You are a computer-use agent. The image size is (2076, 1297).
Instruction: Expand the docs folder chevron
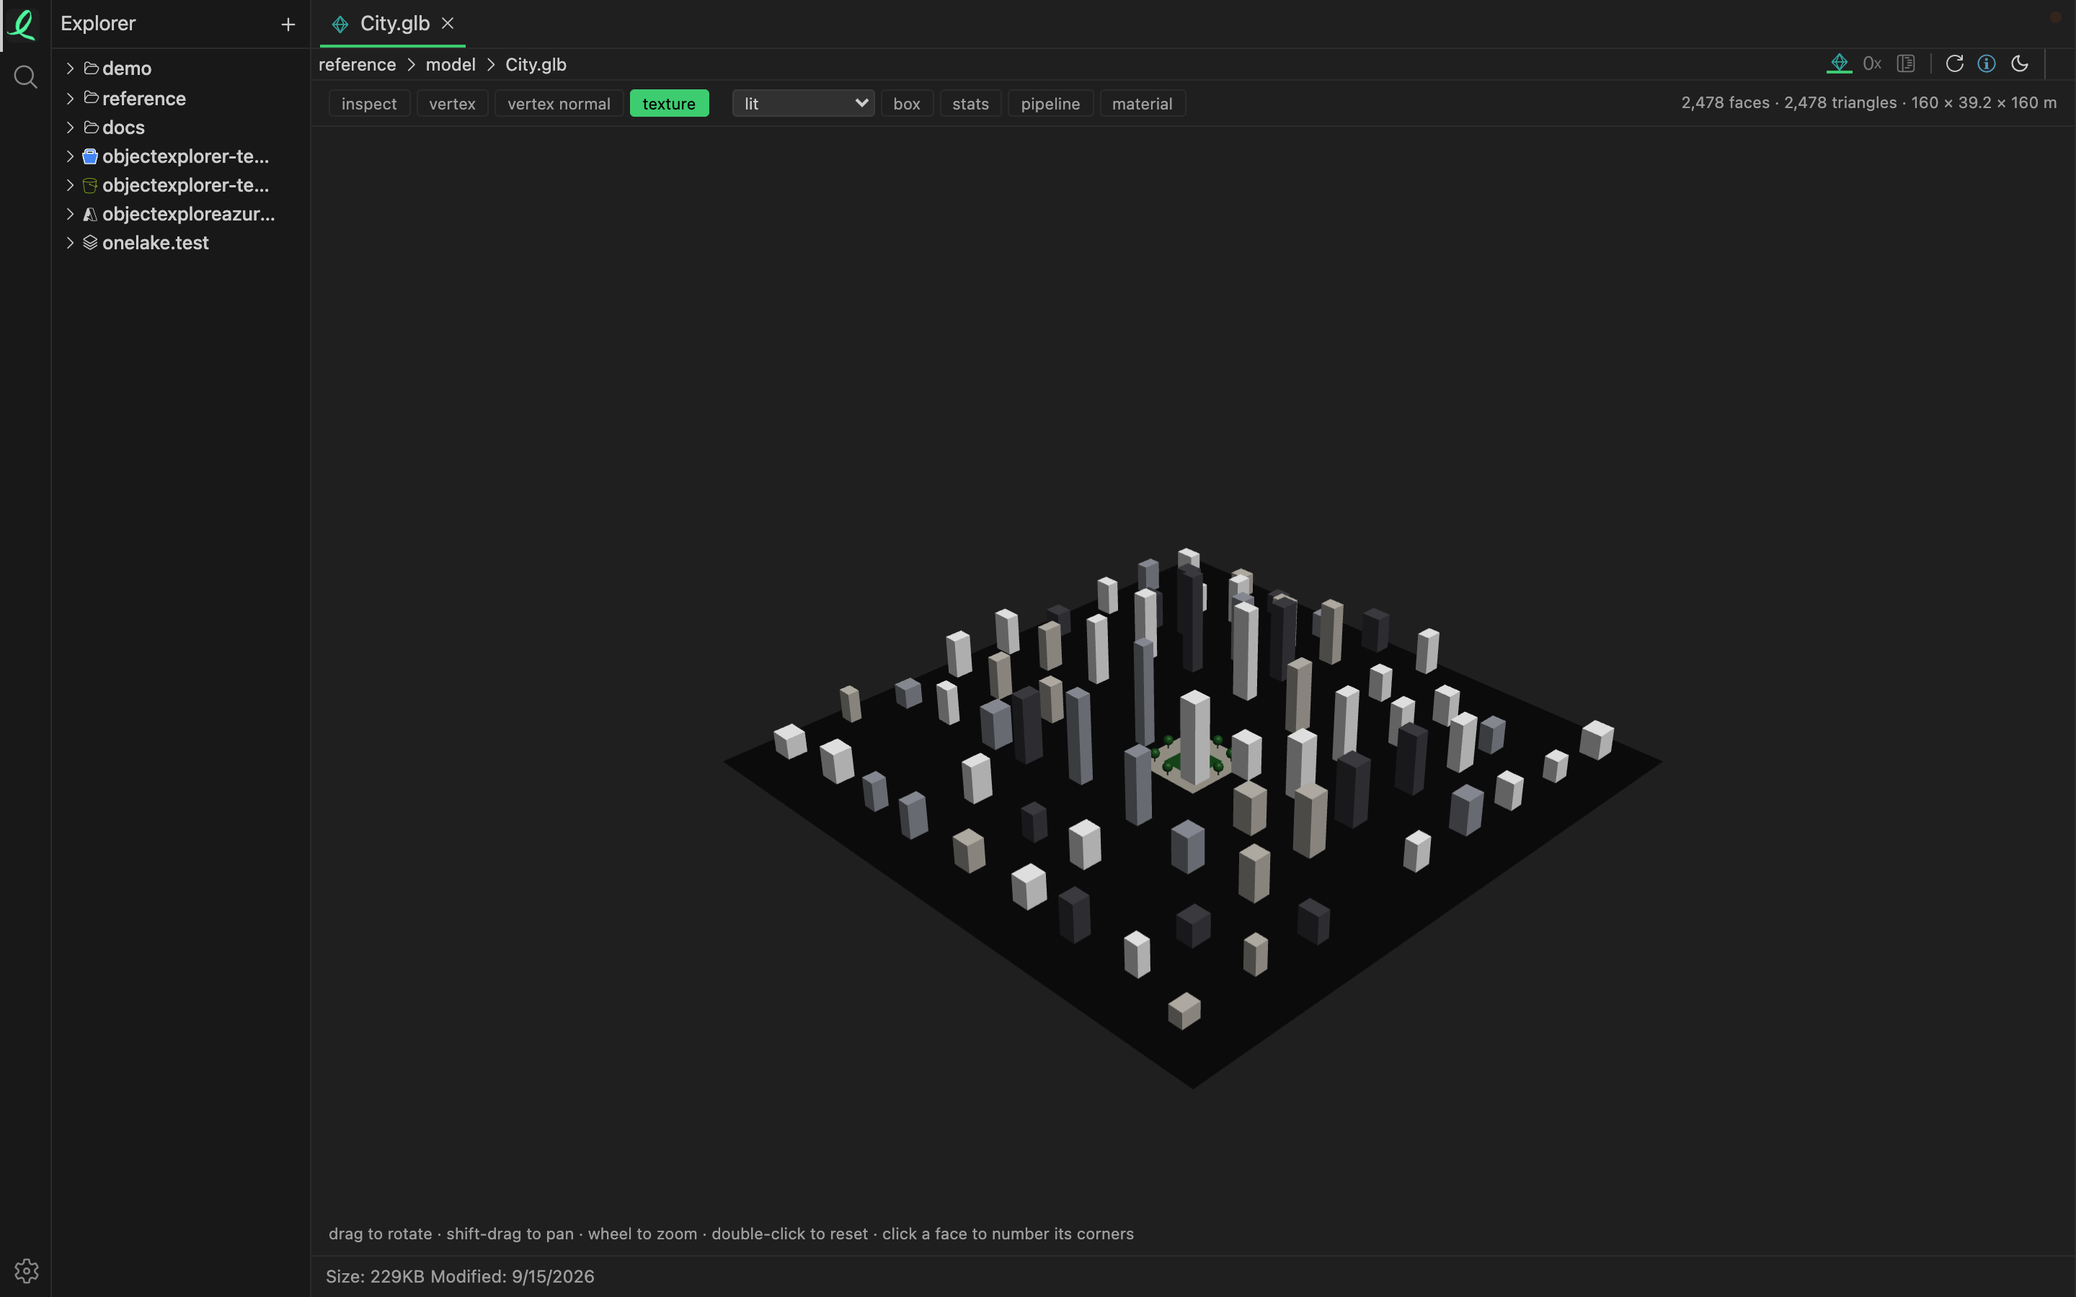[x=71, y=127]
